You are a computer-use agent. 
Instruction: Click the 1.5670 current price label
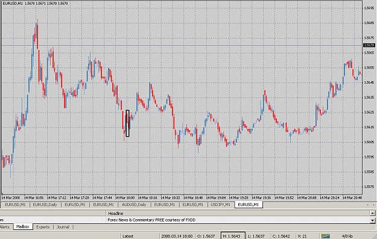[369, 45]
